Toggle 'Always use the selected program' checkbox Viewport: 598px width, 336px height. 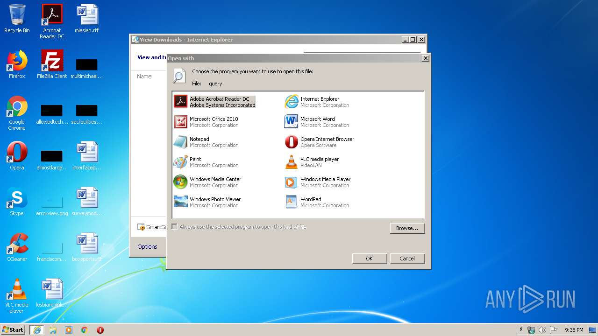(175, 227)
